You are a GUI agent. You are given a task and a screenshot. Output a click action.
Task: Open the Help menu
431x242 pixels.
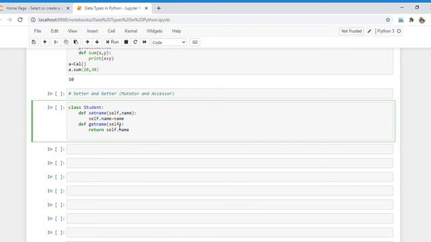(176, 31)
